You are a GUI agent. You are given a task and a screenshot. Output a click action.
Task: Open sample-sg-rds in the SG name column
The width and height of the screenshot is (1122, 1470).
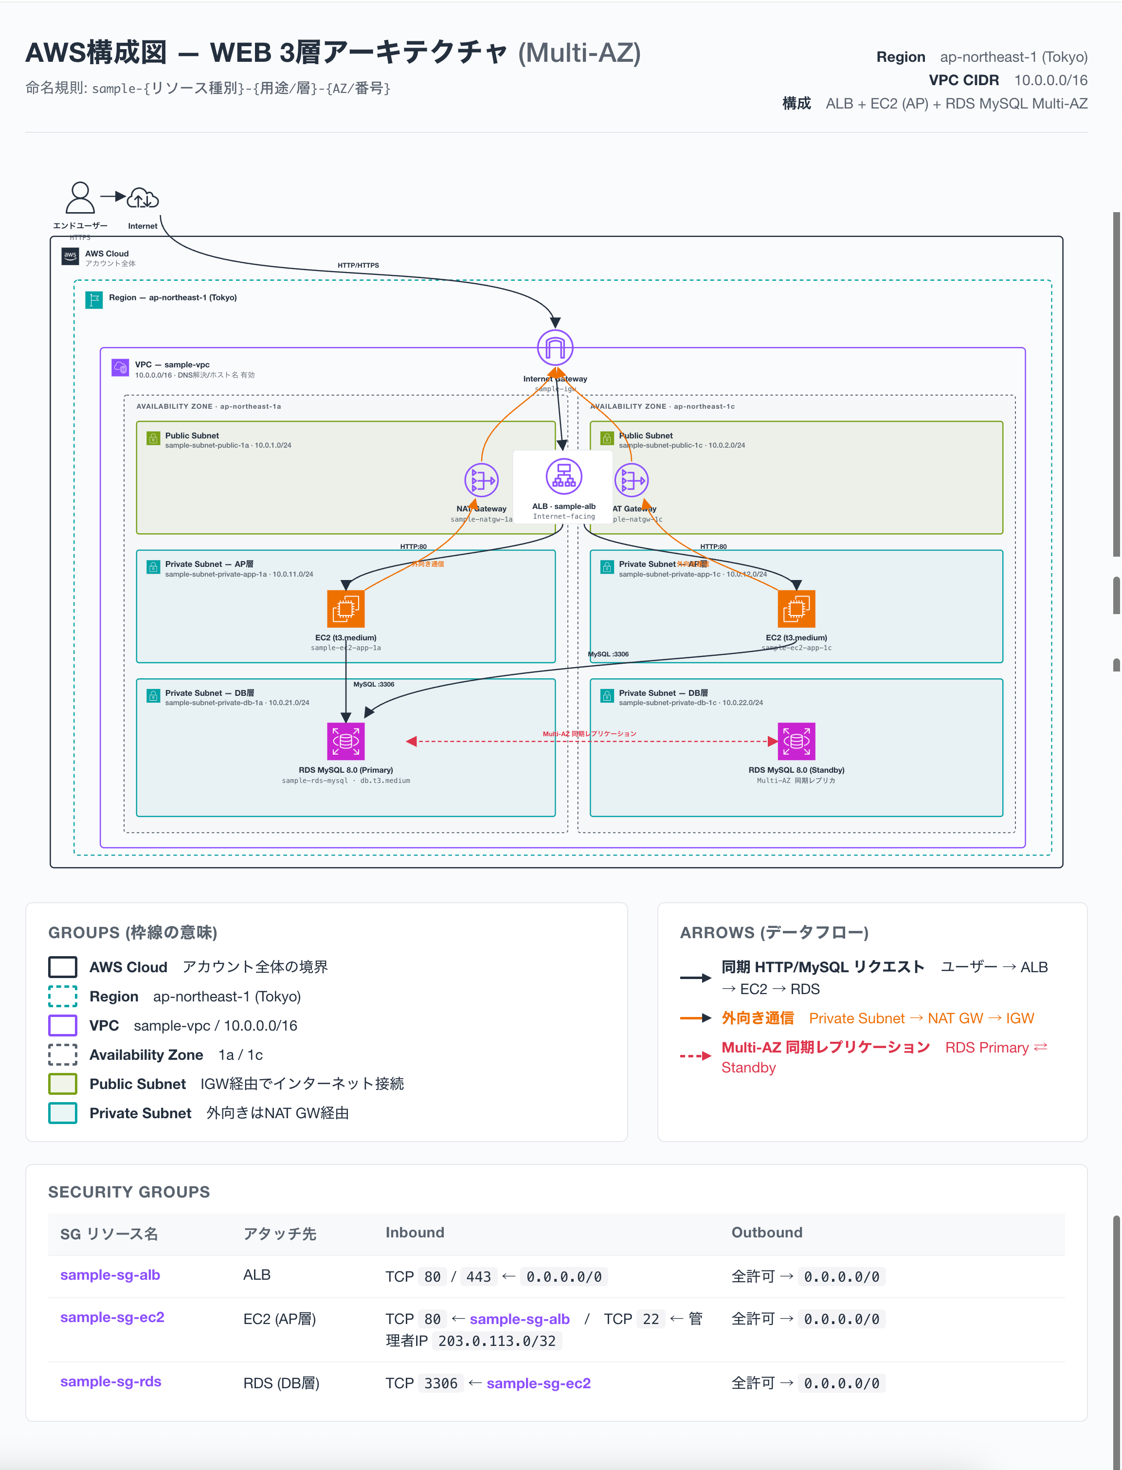click(111, 1381)
